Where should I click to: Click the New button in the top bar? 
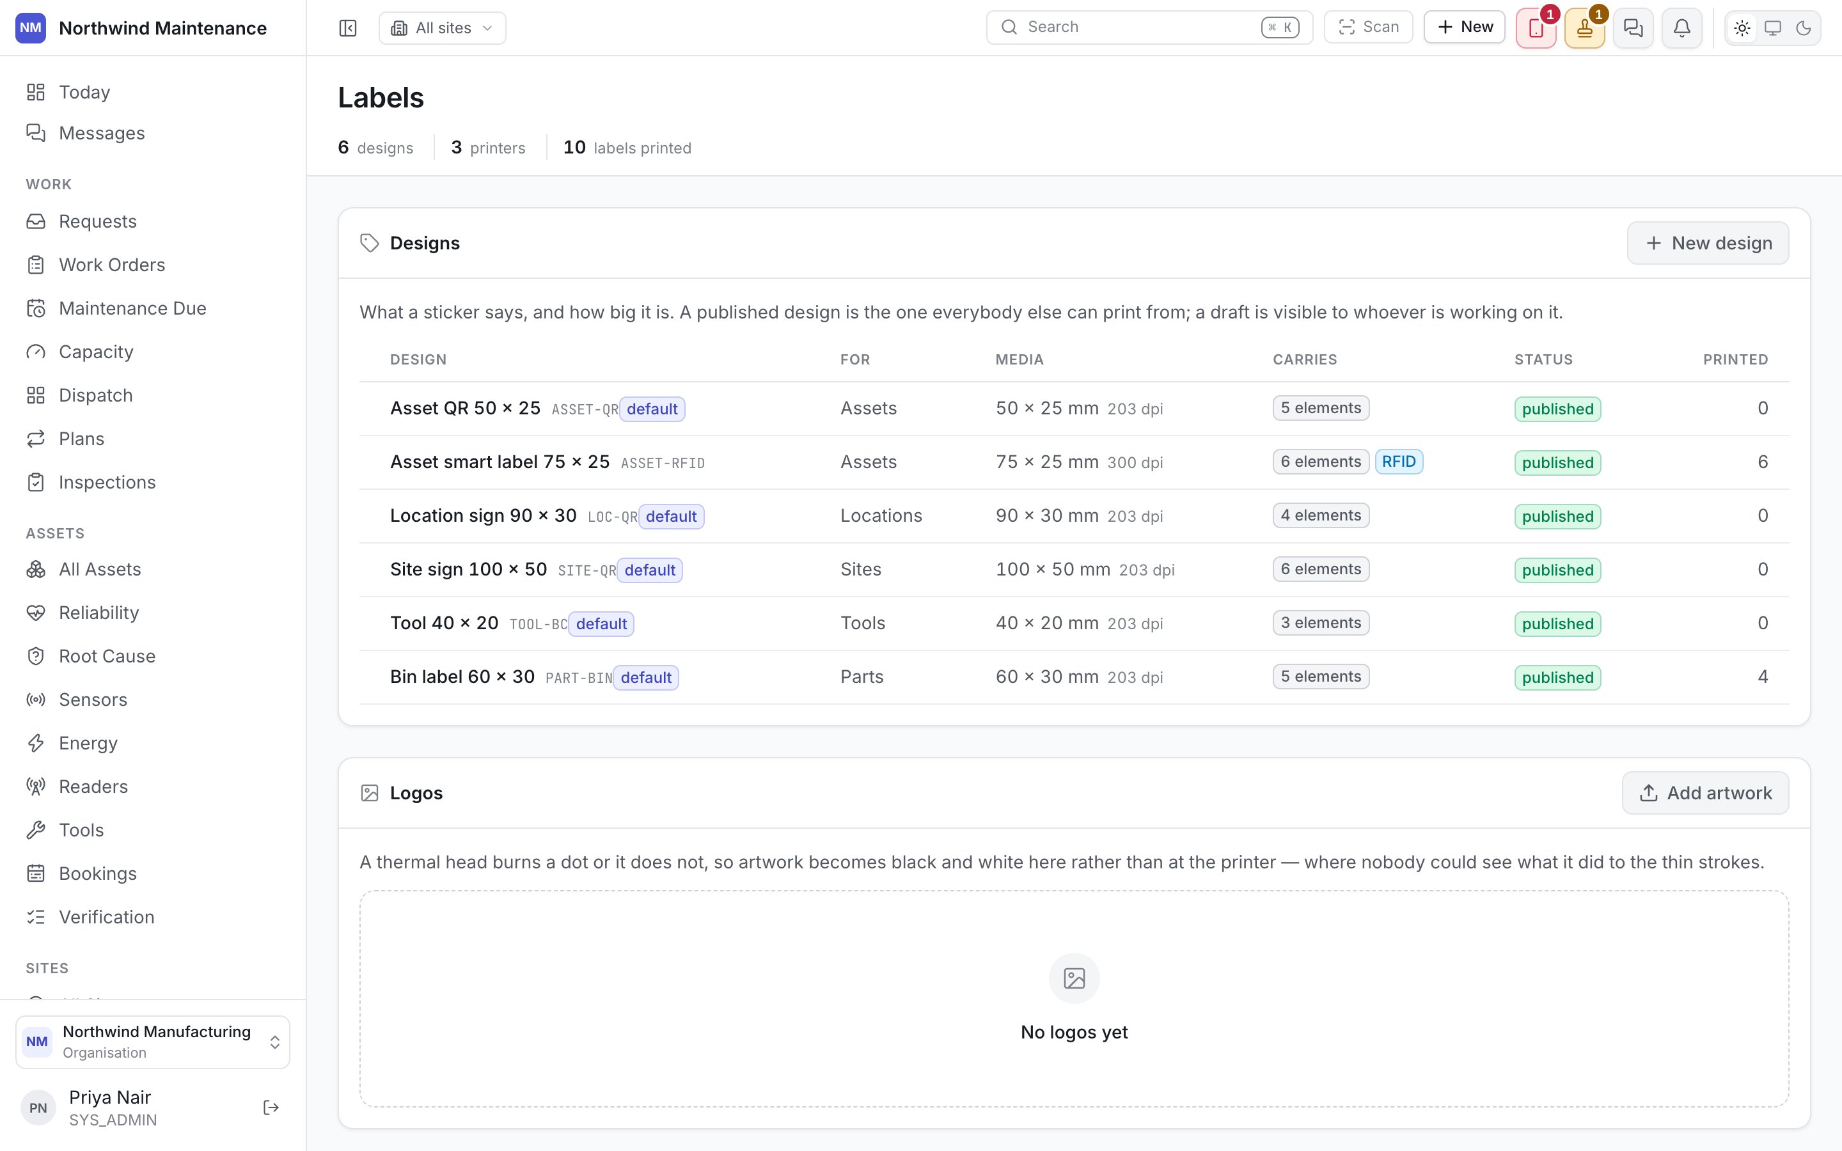pyautogui.click(x=1465, y=27)
